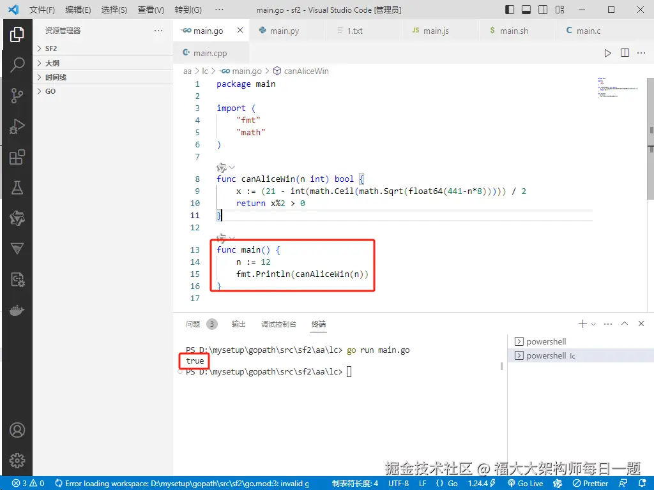Open the 选择(S) menu
The height and width of the screenshot is (490, 654).
114,10
